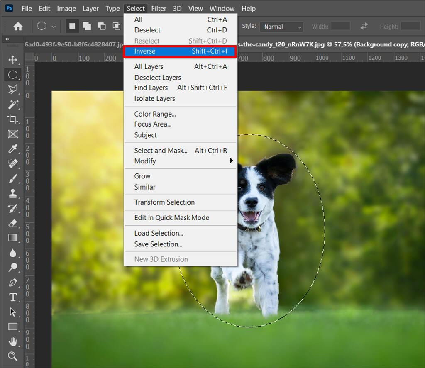Choose Inverse from Select menu
Image resolution: width=425 pixels, height=368 pixels.
(181, 51)
